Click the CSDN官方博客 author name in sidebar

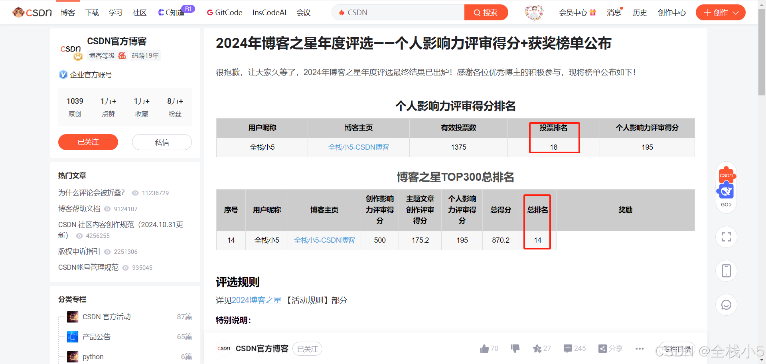[117, 41]
